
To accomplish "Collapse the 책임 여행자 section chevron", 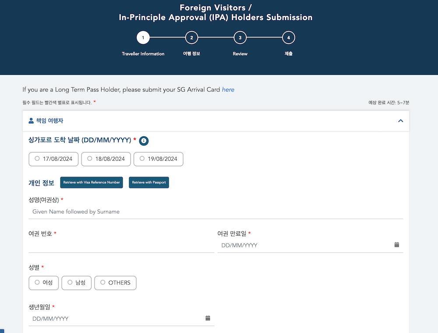I will [x=401, y=120].
